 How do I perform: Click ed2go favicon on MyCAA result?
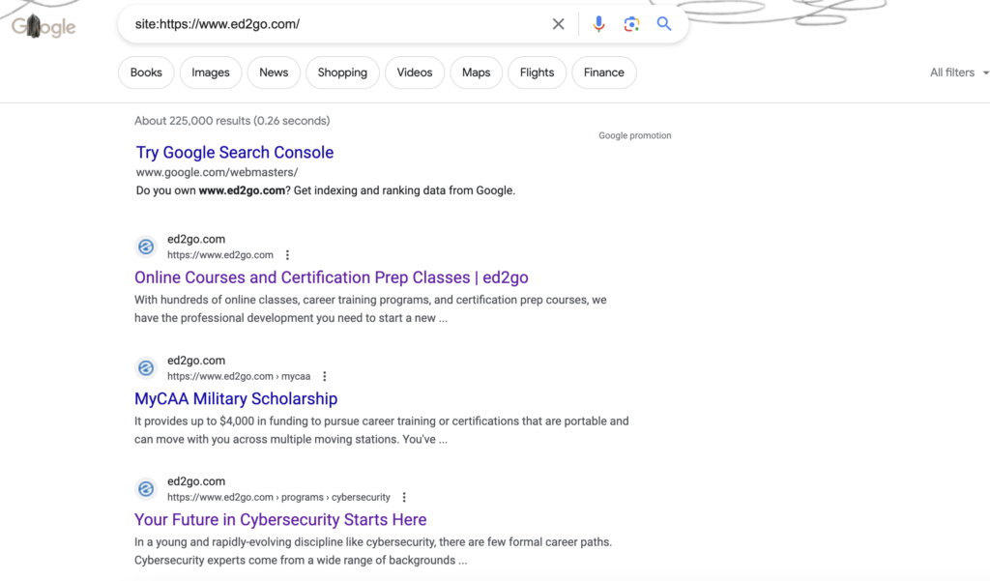click(146, 368)
